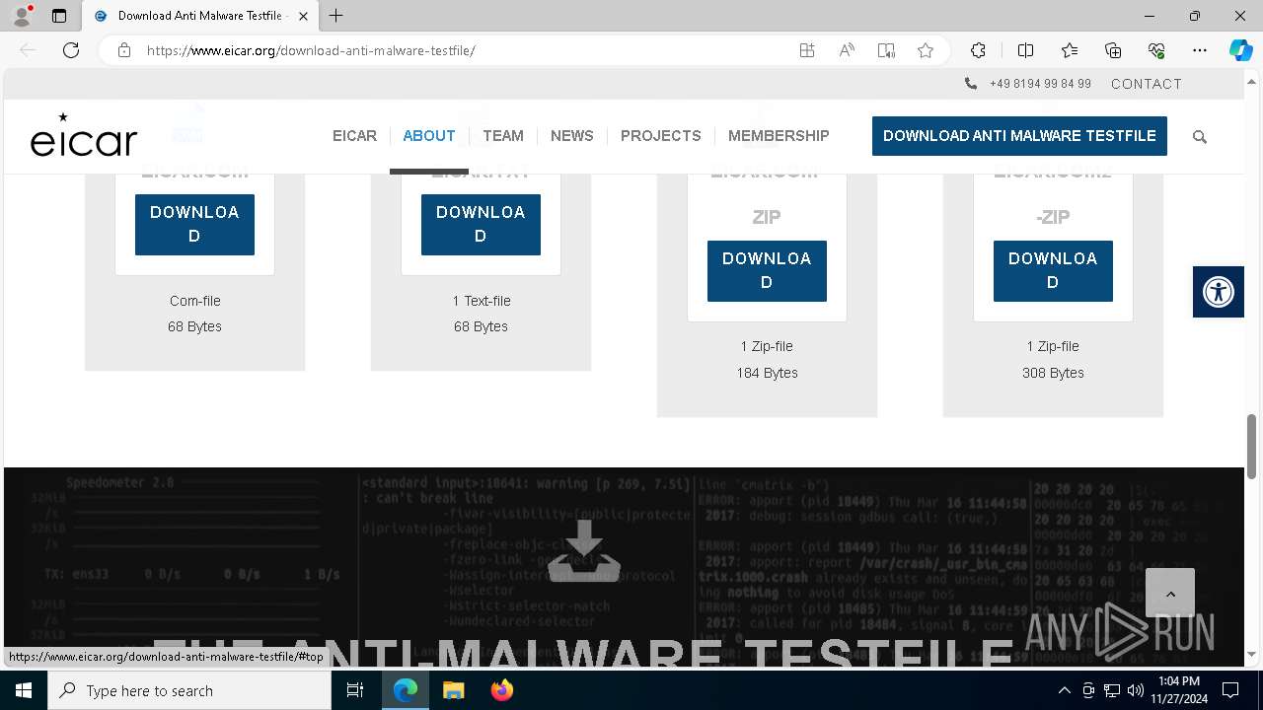This screenshot has height=710, width=1263.
Task: Download the 308 Bytes Zip-file
Action: tap(1053, 271)
